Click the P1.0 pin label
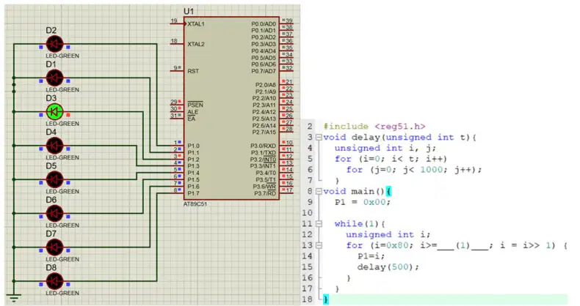Image resolution: width=580 pixels, height=306 pixels. pyautogui.click(x=193, y=146)
